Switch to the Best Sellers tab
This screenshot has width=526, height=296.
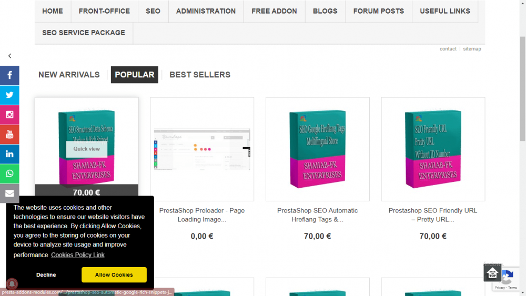tap(200, 75)
